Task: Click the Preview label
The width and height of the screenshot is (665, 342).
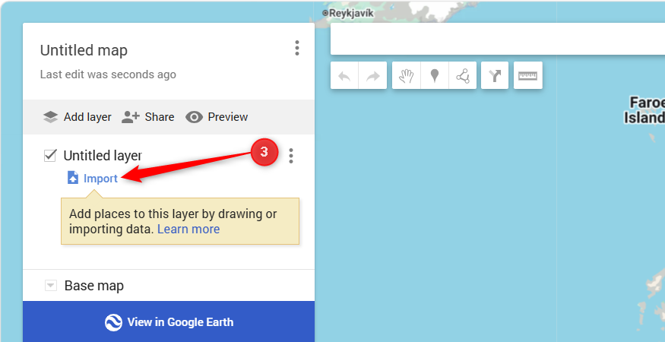Action: pyautogui.click(x=228, y=117)
